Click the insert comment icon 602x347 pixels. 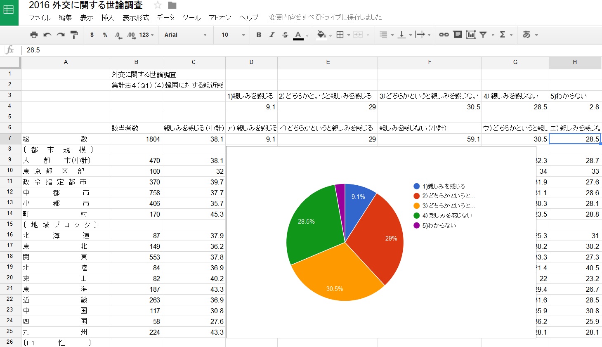[x=457, y=35]
